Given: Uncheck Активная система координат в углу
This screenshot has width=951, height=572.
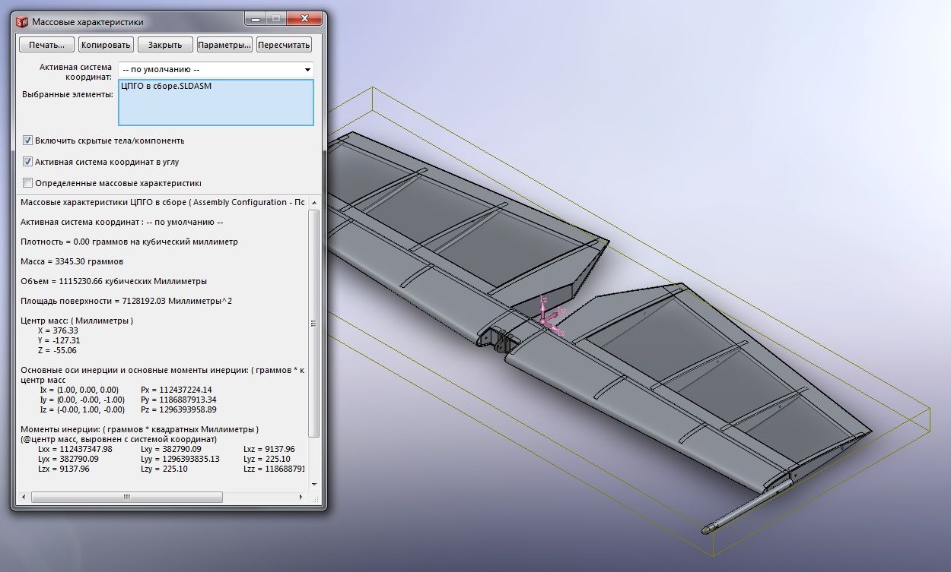Looking at the screenshot, I should pyautogui.click(x=28, y=162).
